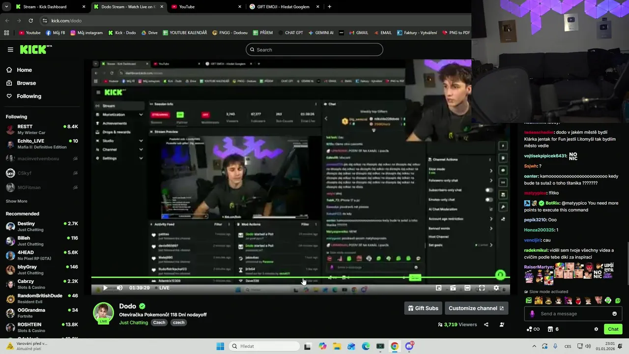Viewport: 629px width, 354px height.
Task: Toggle the Kick sidebar hamburger menu
Action: [10, 50]
